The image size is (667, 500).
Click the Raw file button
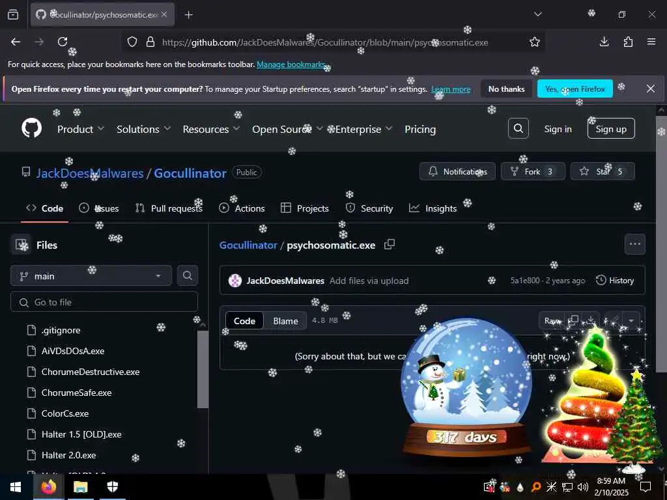pos(552,320)
